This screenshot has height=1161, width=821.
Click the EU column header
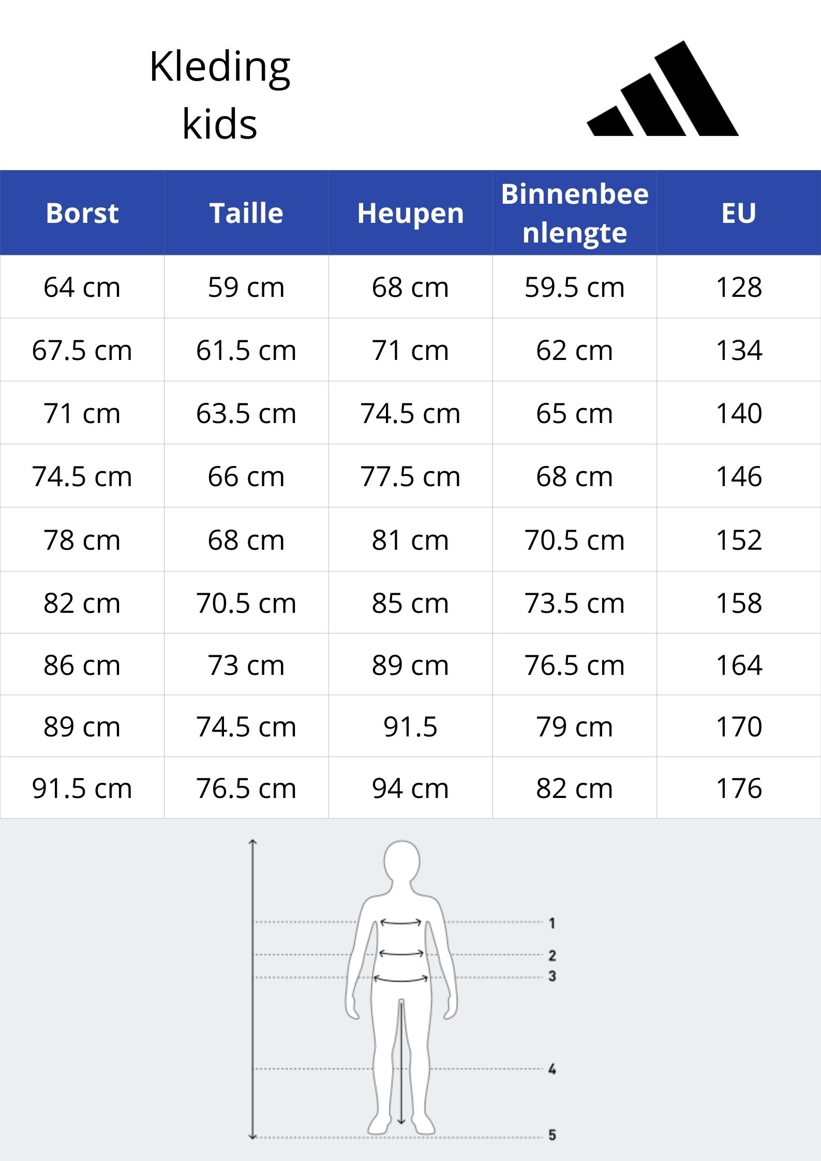click(x=739, y=213)
